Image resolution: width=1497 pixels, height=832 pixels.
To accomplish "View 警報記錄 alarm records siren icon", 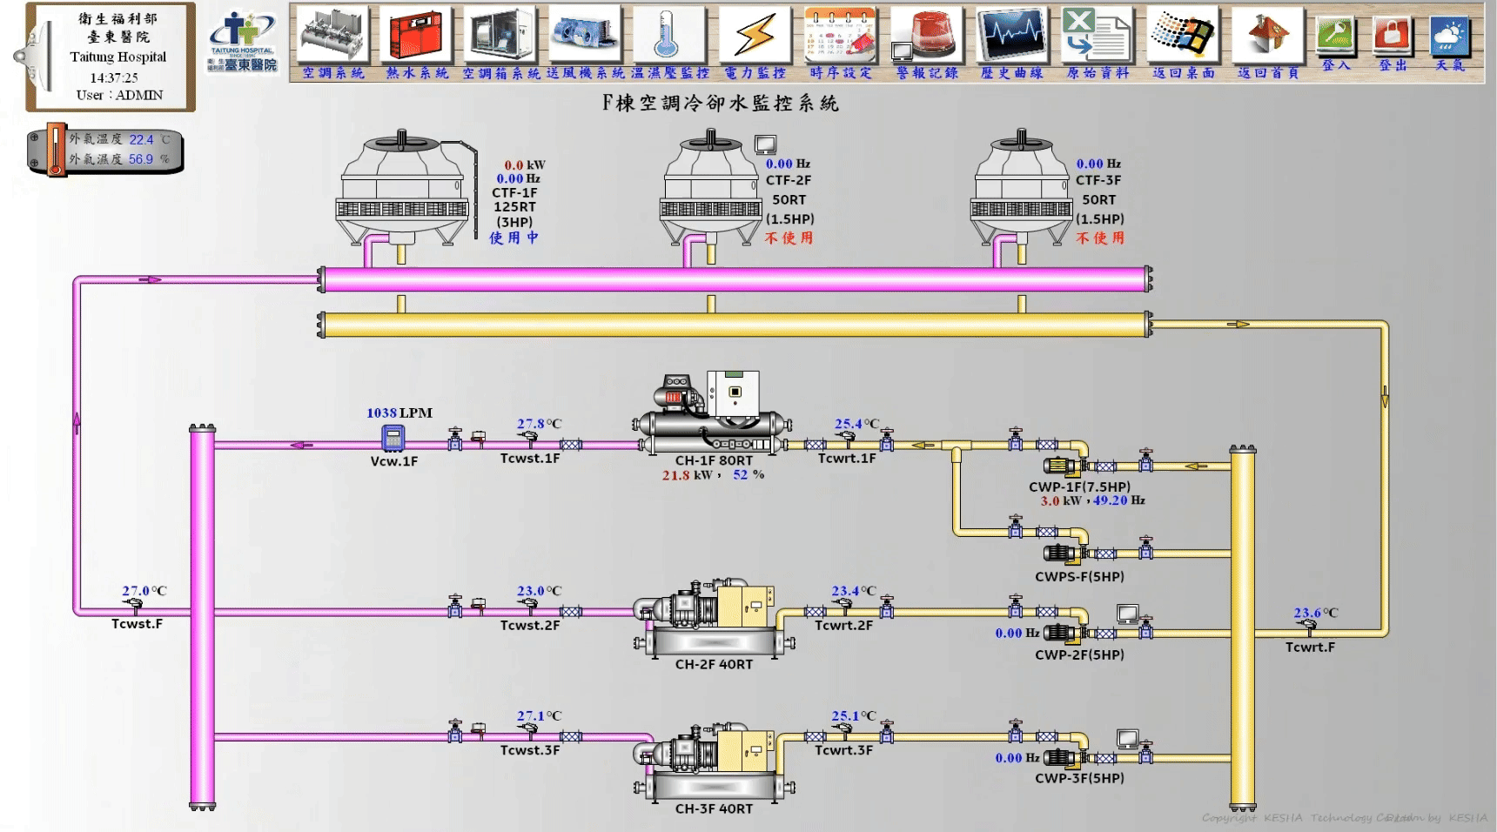I will coord(926,36).
